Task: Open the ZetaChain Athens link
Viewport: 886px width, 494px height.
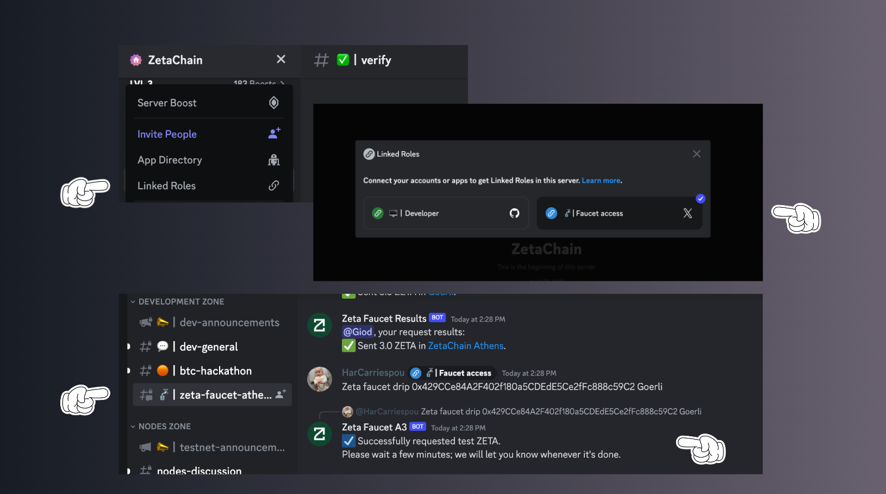Action: pos(466,345)
